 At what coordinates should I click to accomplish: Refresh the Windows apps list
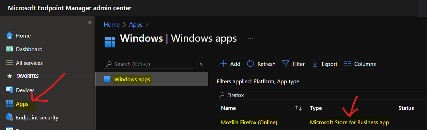point(261,64)
